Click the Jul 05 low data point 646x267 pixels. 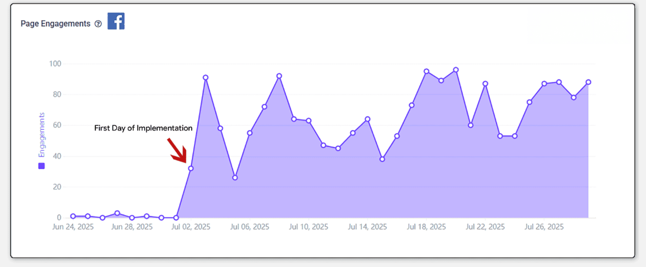235,178
